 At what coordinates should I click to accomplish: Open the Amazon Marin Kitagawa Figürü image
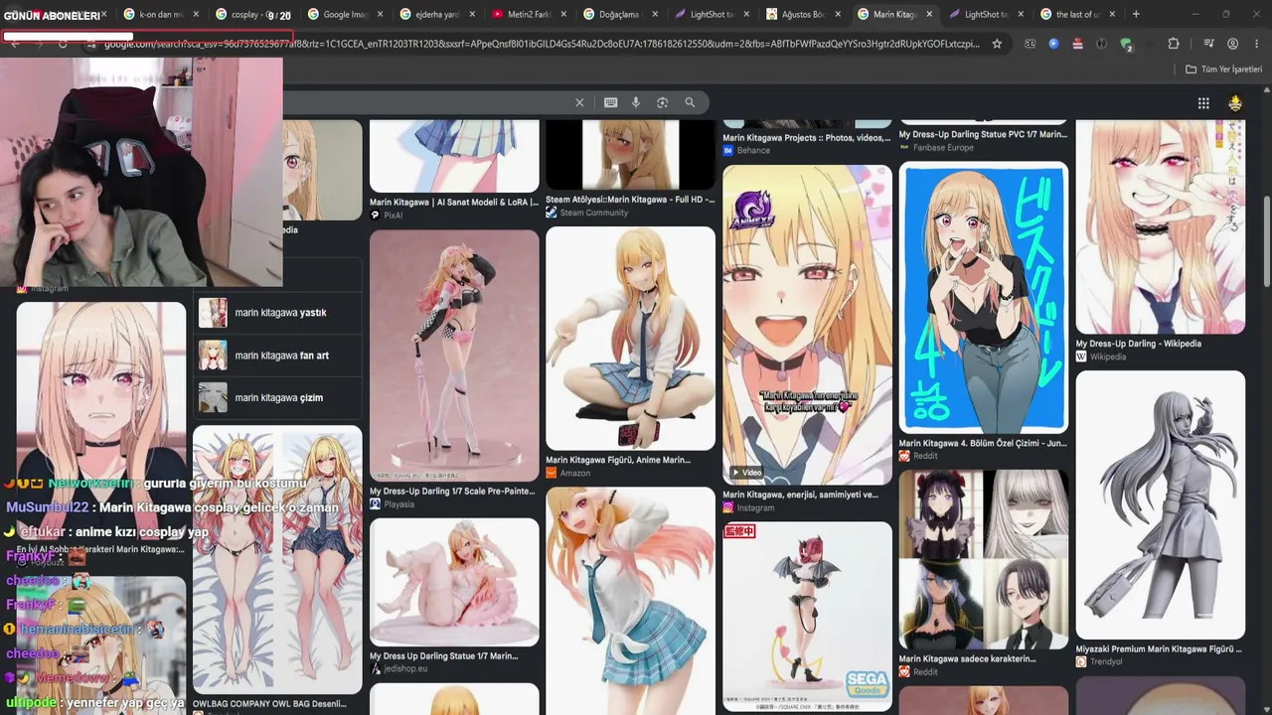click(630, 338)
